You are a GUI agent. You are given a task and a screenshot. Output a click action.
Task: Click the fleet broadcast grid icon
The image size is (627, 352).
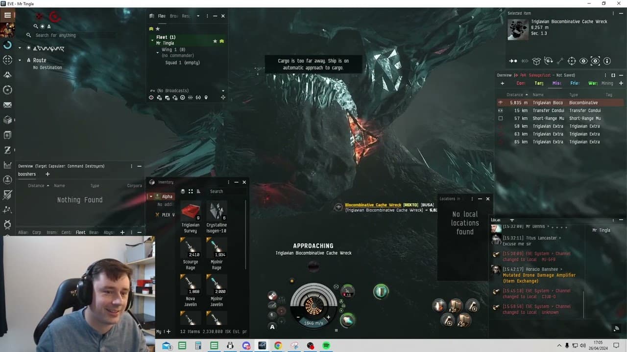click(x=190, y=98)
